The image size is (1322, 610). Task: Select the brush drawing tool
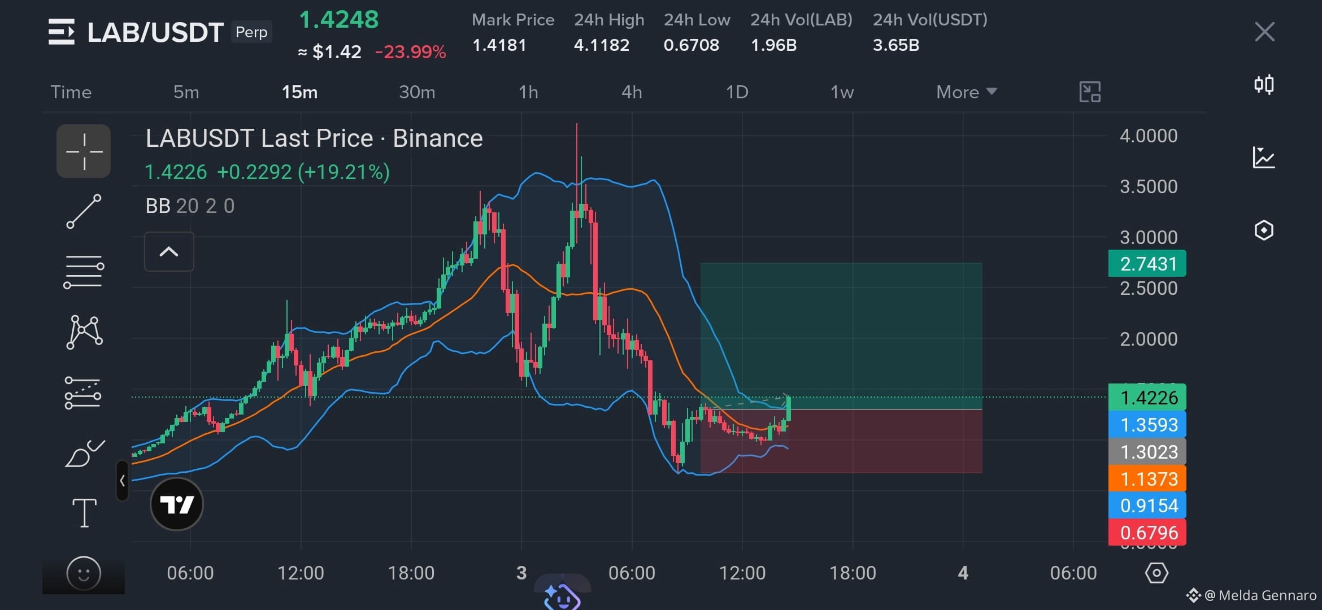click(84, 453)
